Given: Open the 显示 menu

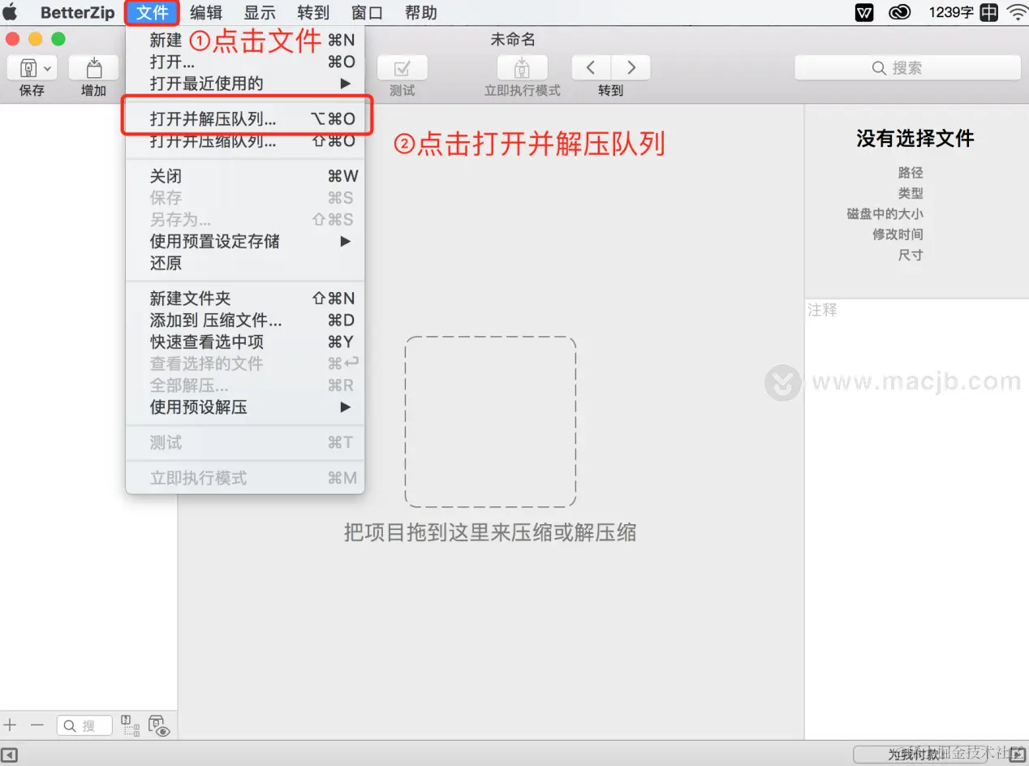Looking at the screenshot, I should [x=260, y=12].
